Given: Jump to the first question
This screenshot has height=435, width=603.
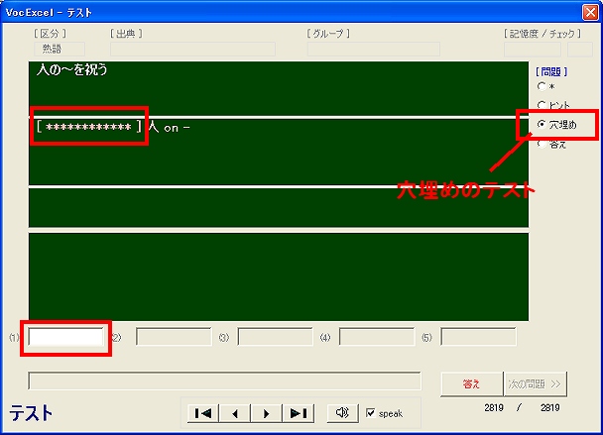Looking at the screenshot, I should [x=203, y=413].
